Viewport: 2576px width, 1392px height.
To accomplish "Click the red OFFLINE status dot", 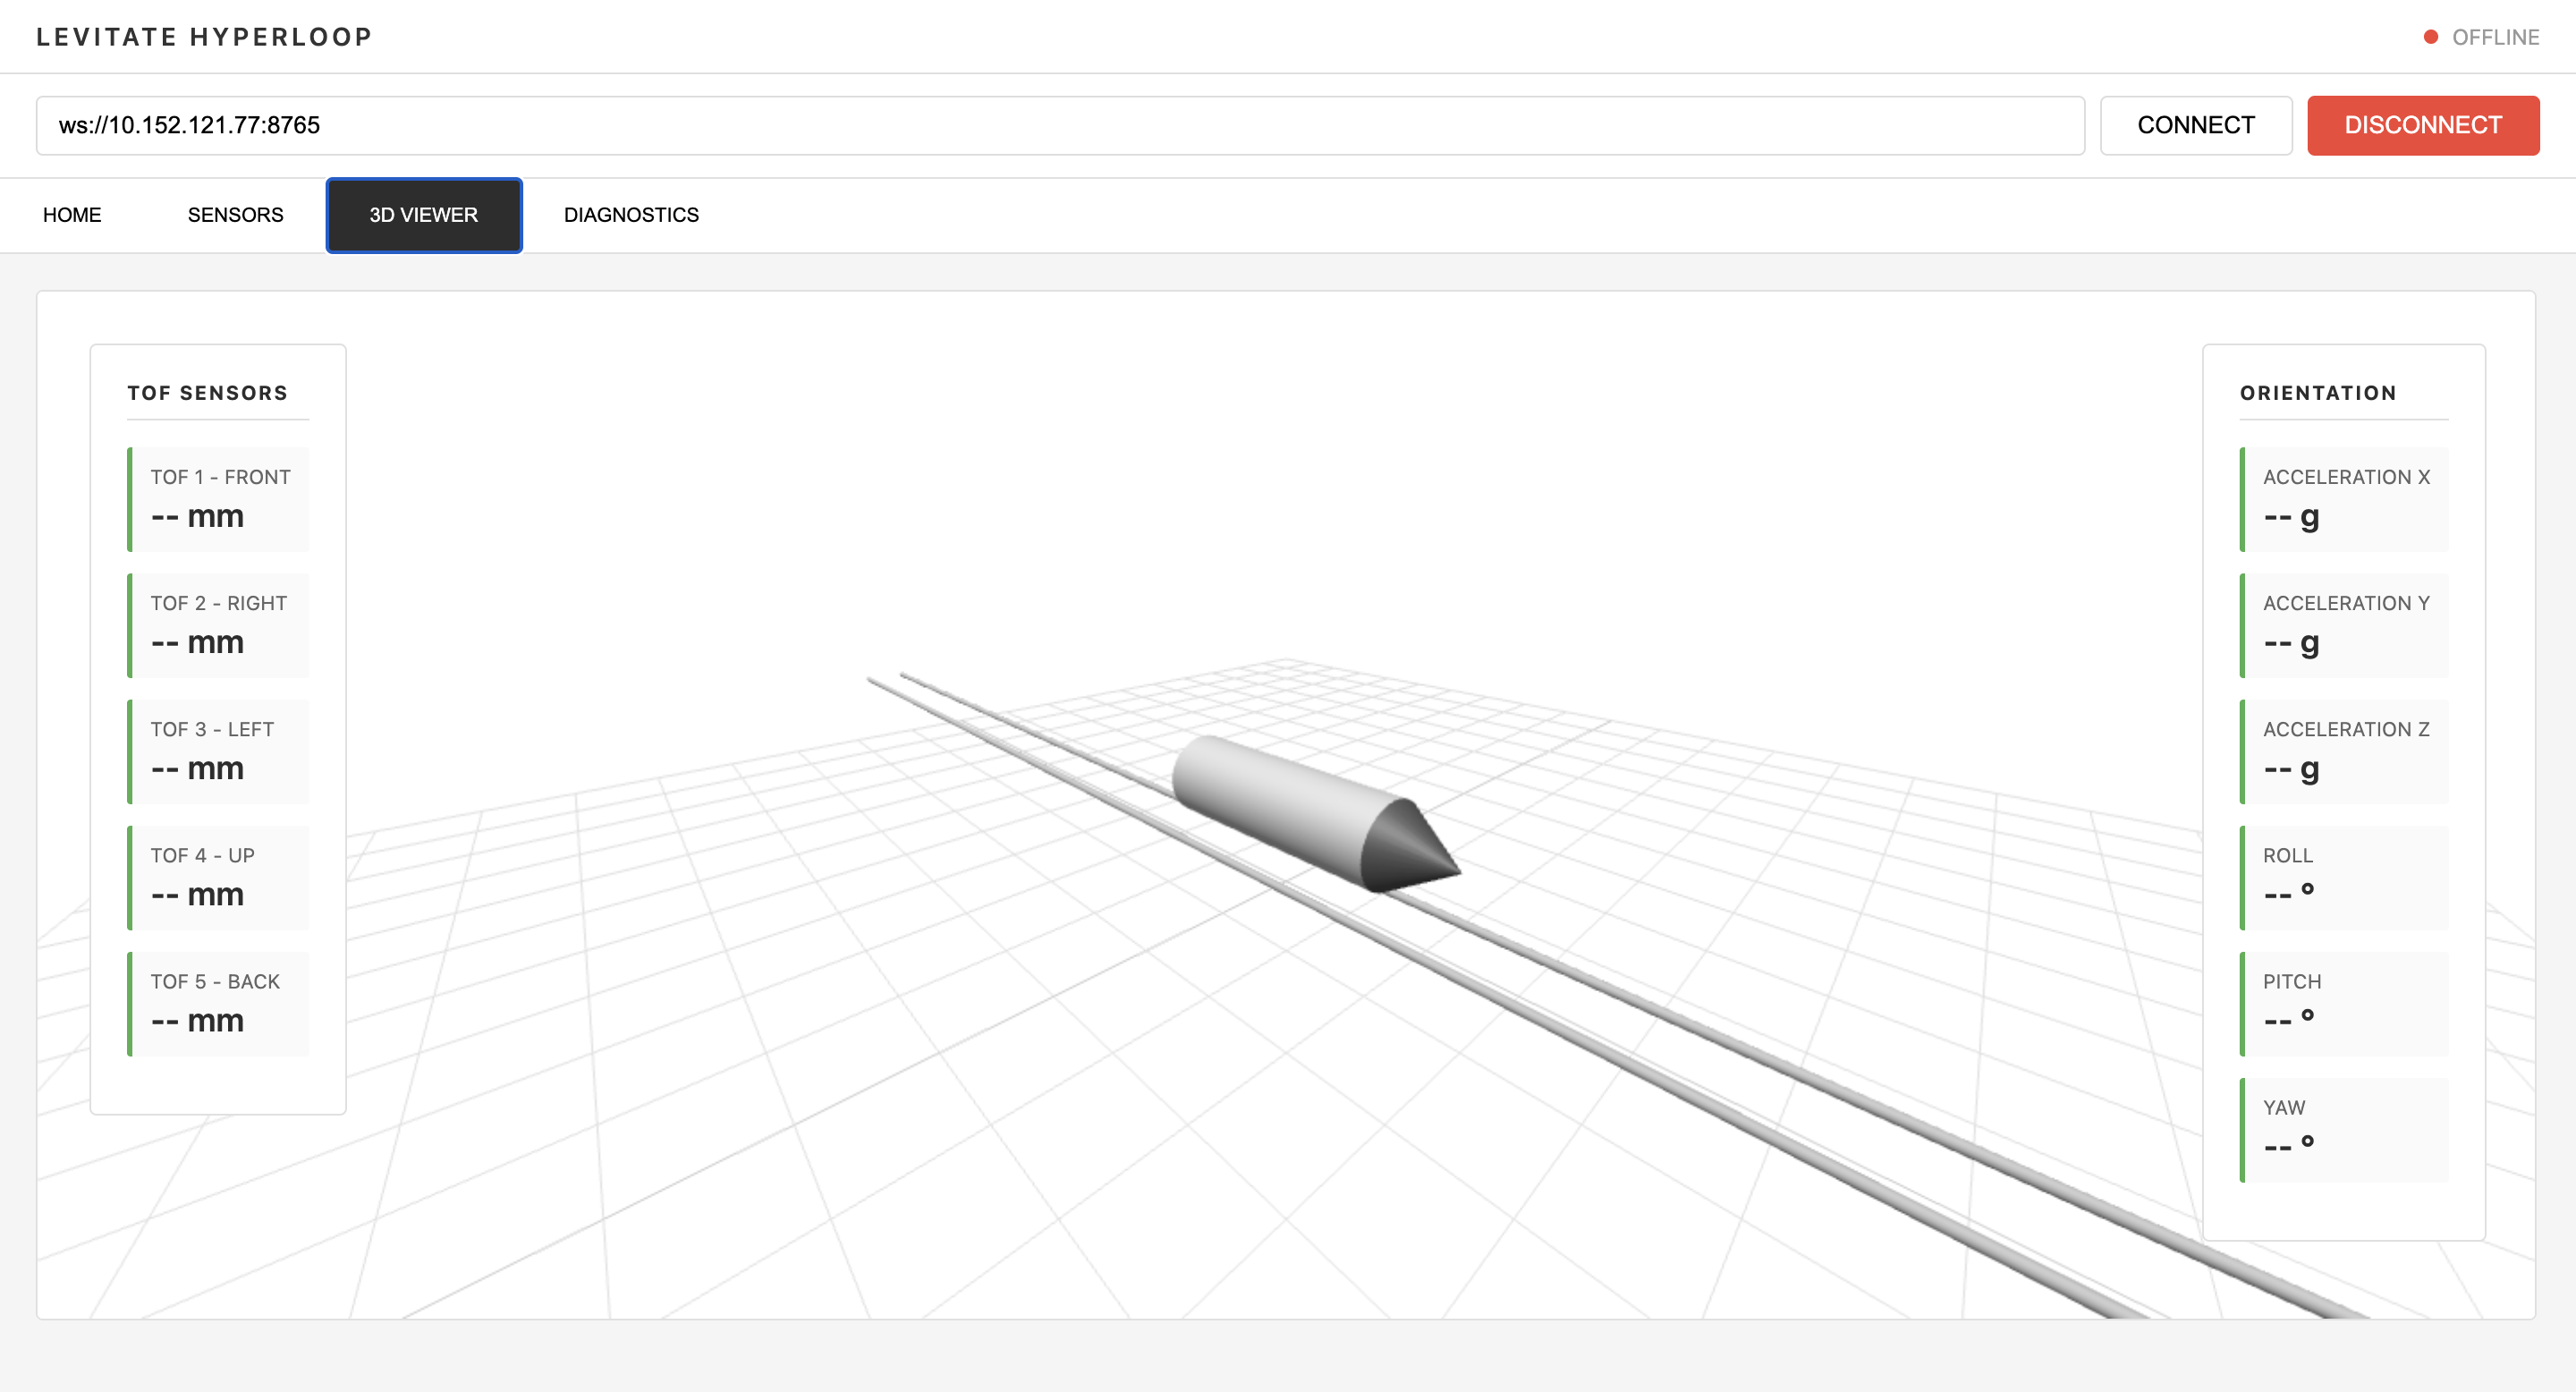I will coord(2430,37).
